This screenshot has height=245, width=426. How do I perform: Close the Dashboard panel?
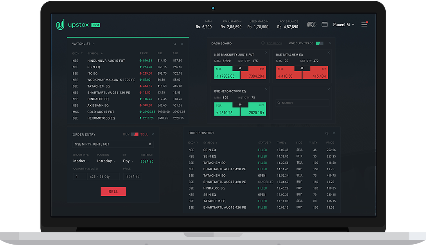coord(331,43)
